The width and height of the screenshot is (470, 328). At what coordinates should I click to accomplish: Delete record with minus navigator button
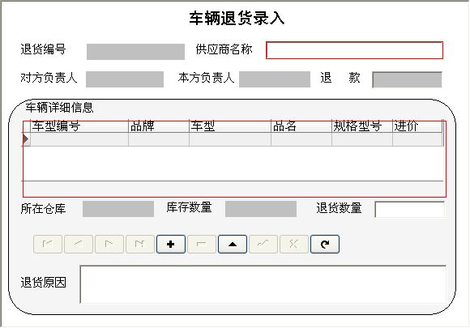[x=202, y=244]
